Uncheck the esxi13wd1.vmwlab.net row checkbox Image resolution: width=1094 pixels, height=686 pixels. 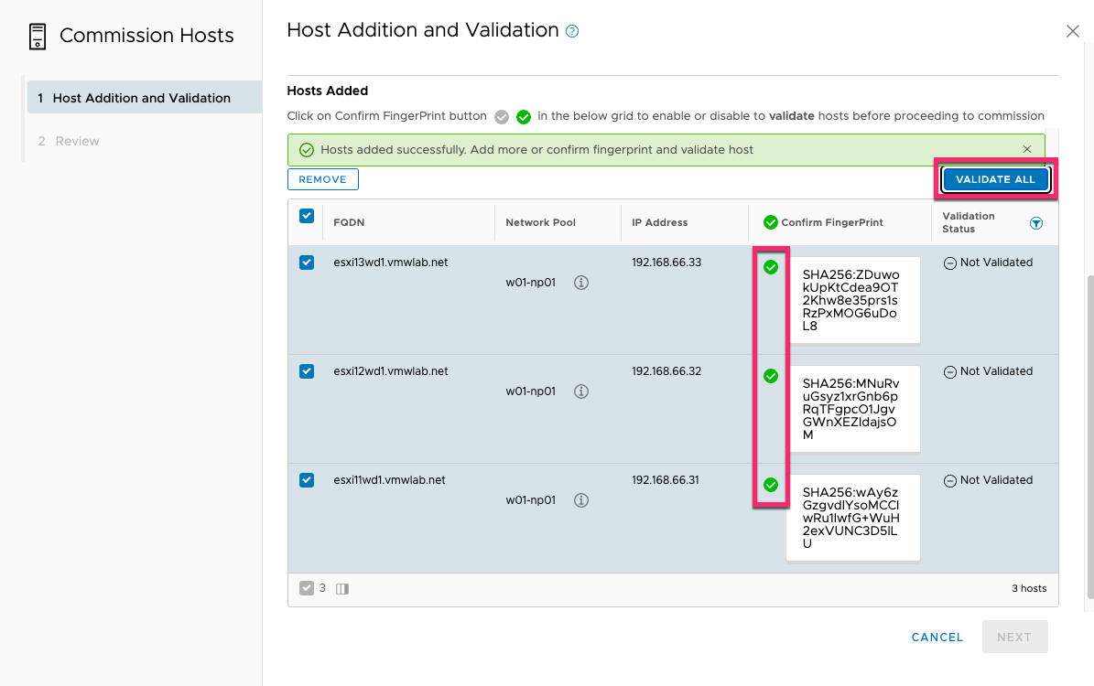(307, 263)
